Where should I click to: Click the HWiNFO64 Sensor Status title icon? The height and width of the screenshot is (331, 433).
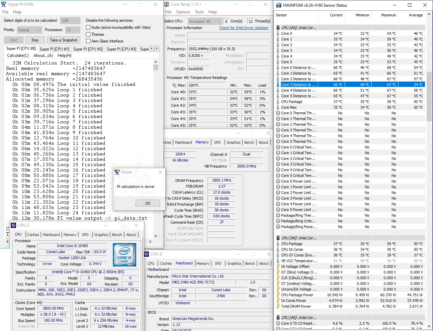click(278, 5)
